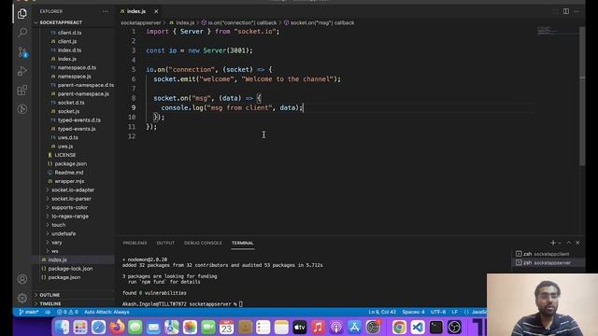The image size is (598, 336).
Task: Maximize the terminal panel size
Action: [x=569, y=243]
